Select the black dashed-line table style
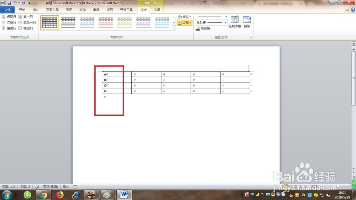 click(x=68, y=22)
